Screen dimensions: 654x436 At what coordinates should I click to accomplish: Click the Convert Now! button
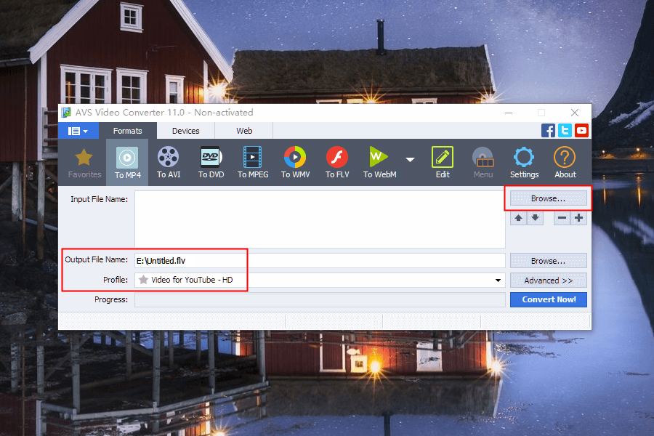point(548,299)
